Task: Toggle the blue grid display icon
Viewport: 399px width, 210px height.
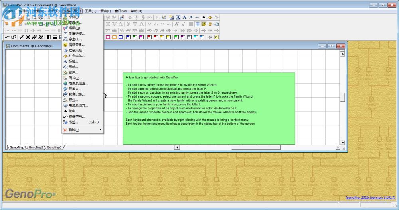Action: 198,24
